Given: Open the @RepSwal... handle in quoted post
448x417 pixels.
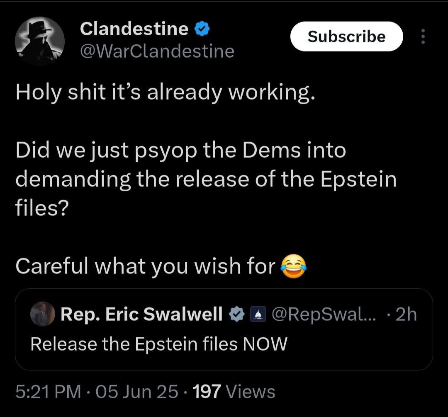Looking at the screenshot, I should click(324, 315).
